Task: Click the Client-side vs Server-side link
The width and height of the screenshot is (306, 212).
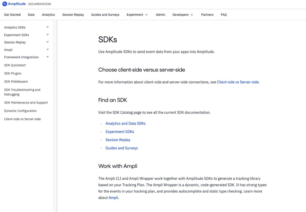Action: (238, 82)
